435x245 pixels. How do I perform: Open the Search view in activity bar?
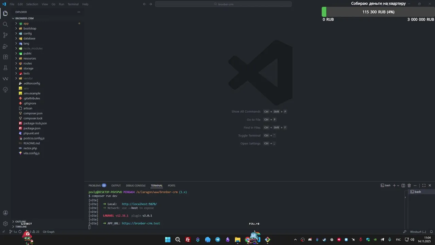click(5, 24)
